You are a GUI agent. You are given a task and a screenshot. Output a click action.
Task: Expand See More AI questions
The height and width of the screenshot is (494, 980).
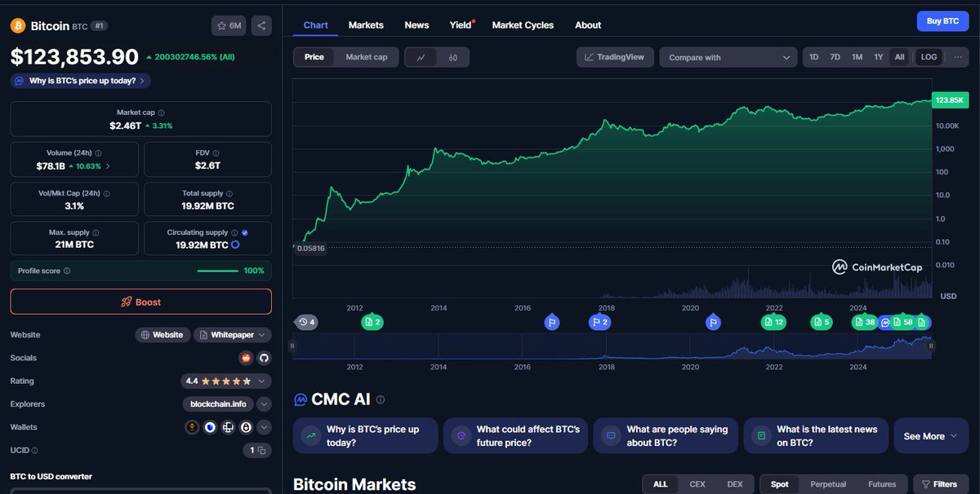click(x=931, y=436)
